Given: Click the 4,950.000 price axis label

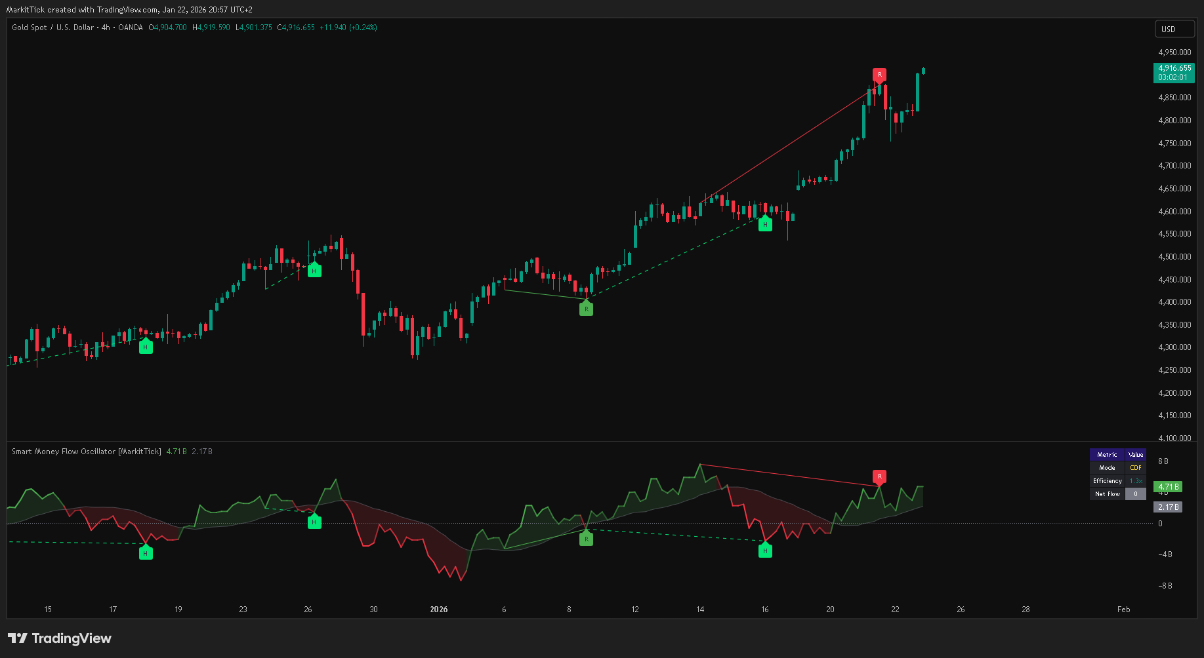Looking at the screenshot, I should pyautogui.click(x=1174, y=52).
